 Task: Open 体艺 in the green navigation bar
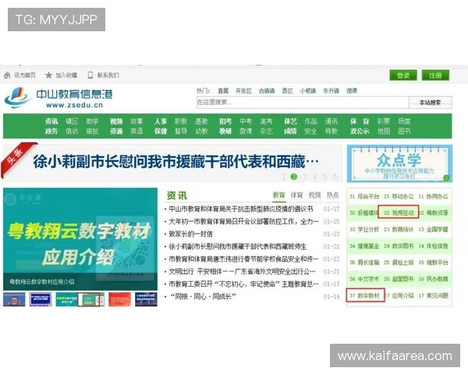tap(290, 121)
